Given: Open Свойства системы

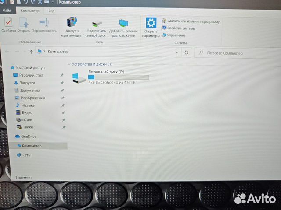Looking at the screenshot, I should coord(179,28).
